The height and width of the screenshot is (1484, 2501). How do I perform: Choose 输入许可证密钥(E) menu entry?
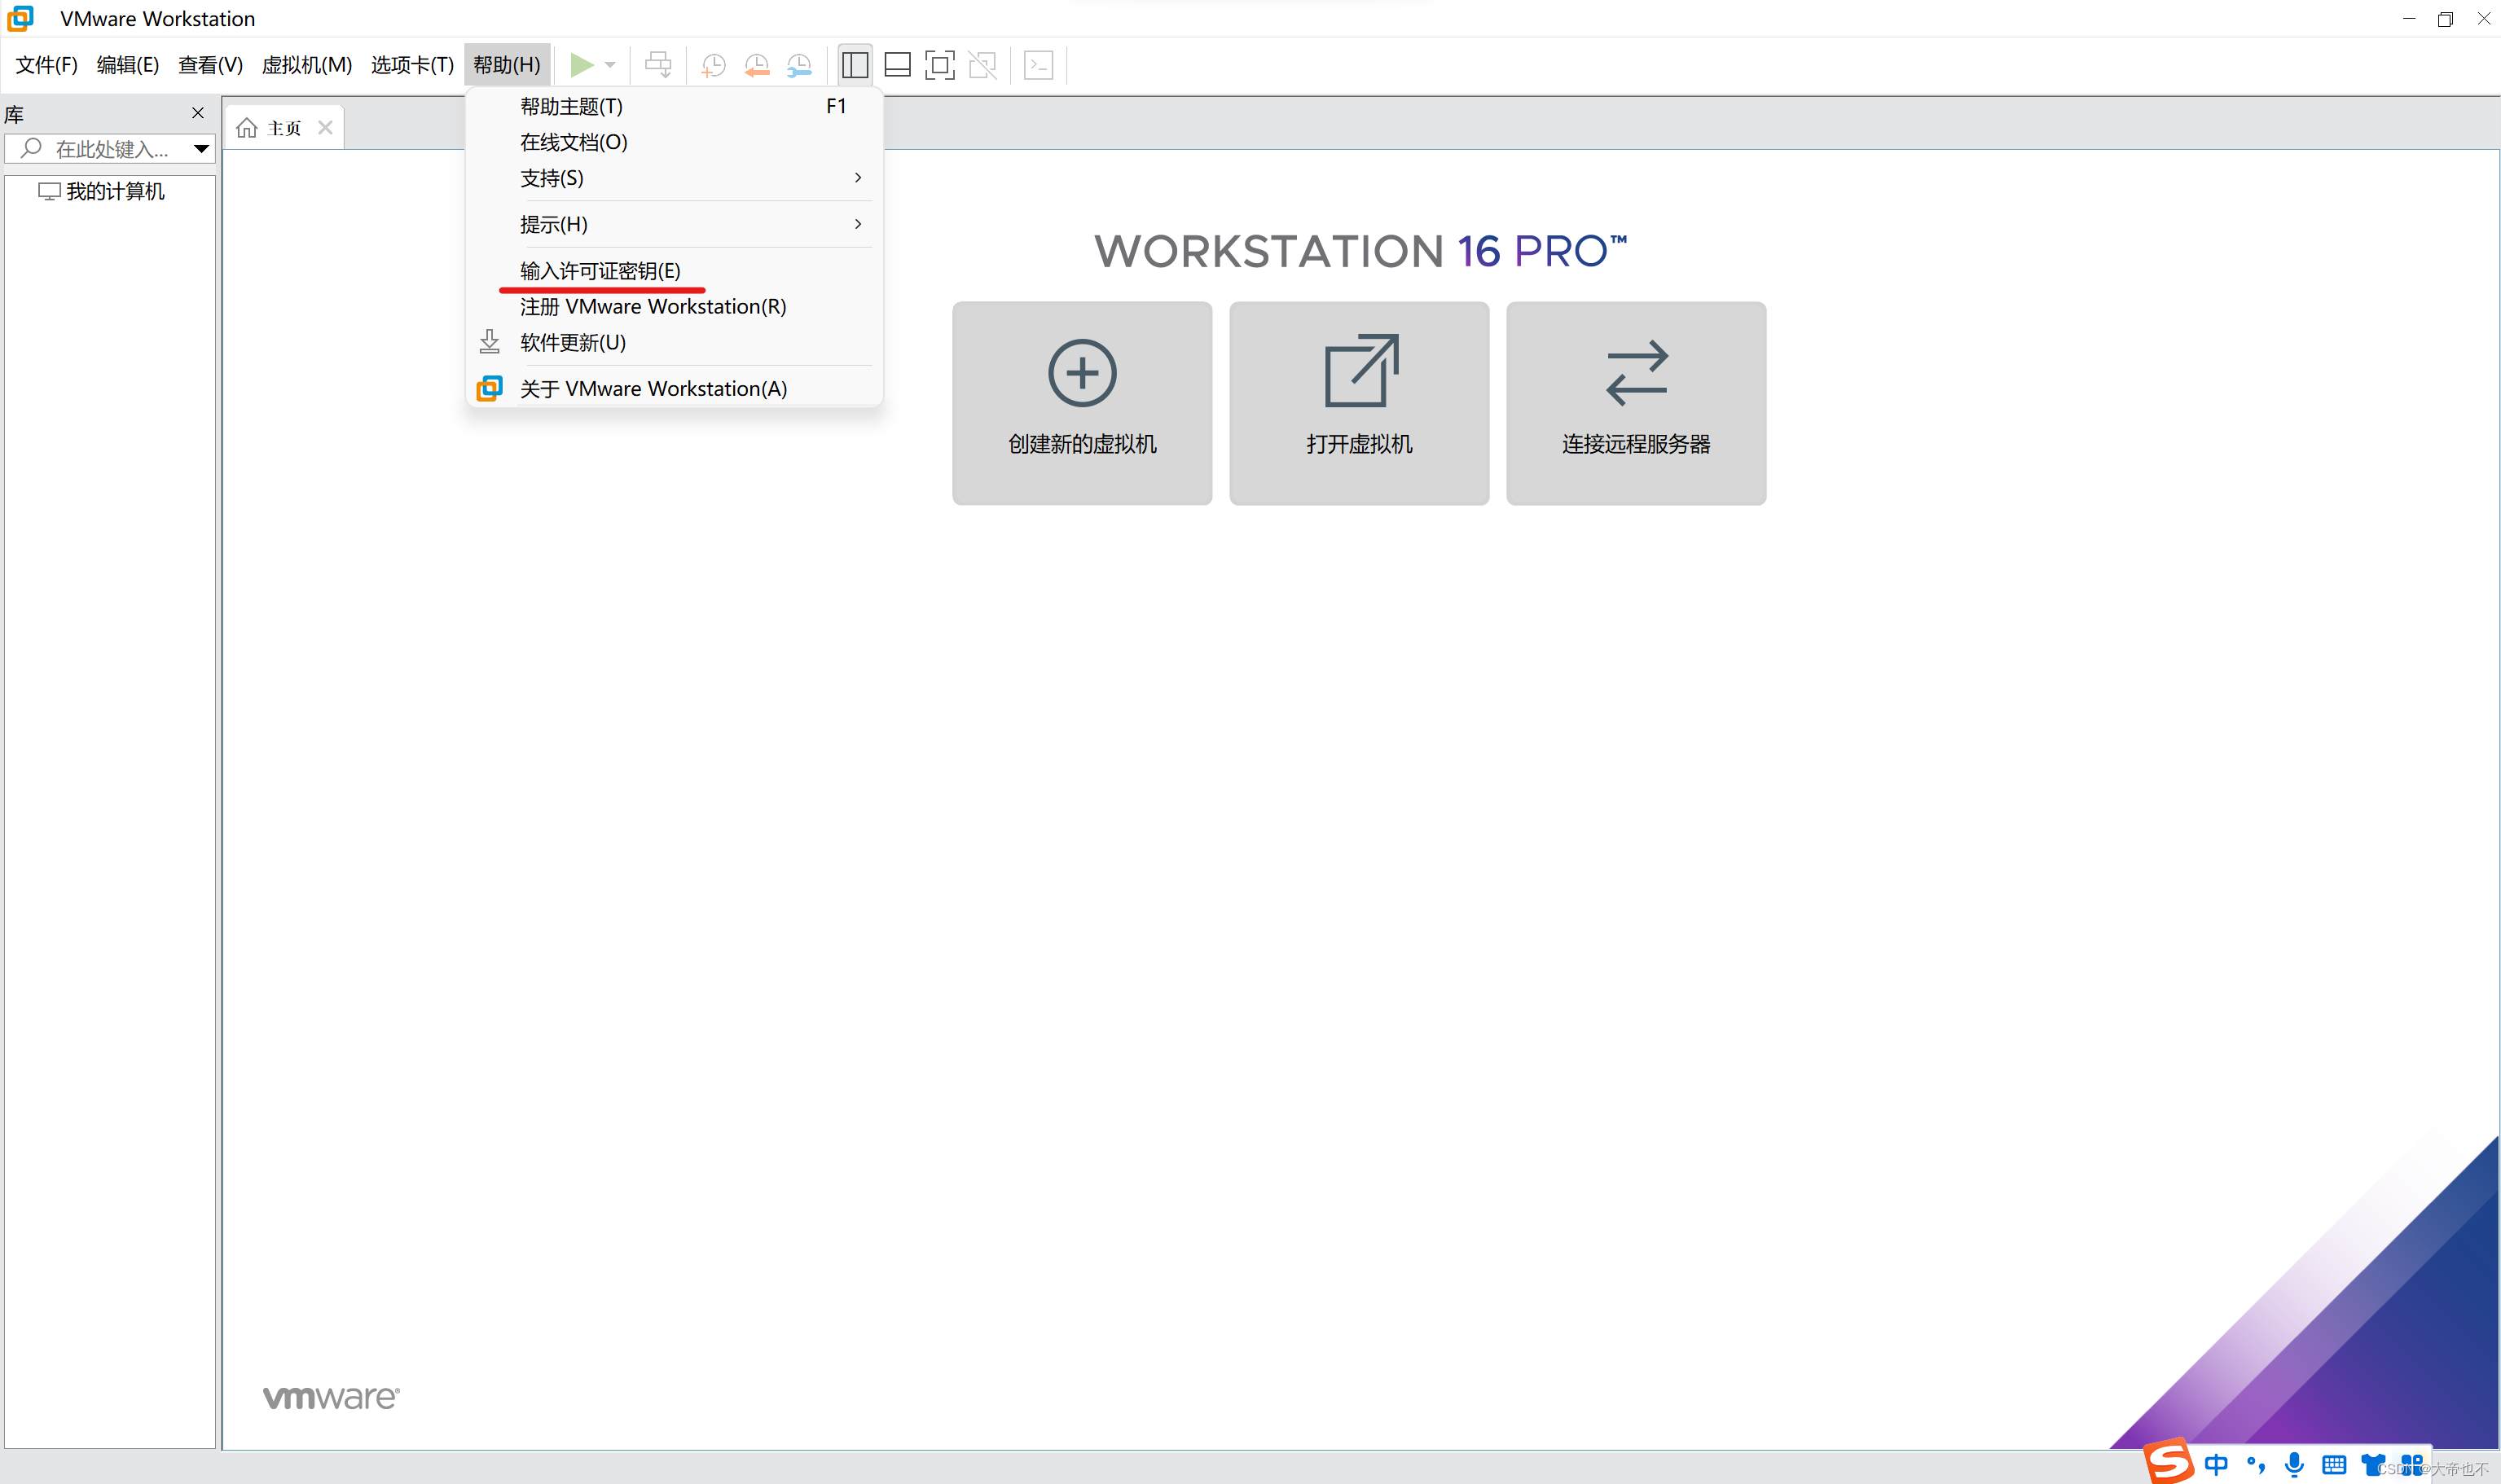tap(675, 270)
